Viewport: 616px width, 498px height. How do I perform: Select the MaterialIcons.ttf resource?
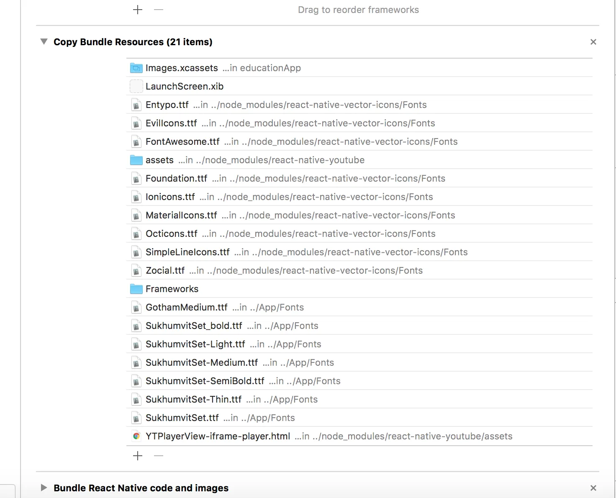pyautogui.click(x=181, y=215)
